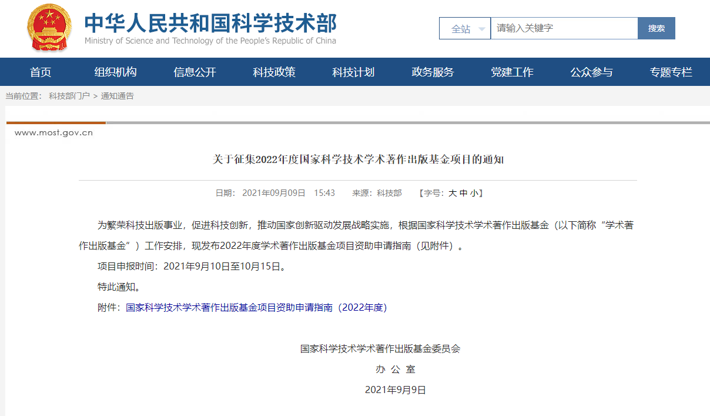The width and height of the screenshot is (710, 416).
Task: Click the 中华人民共和国科学技术部 site title
Action: [x=210, y=24]
